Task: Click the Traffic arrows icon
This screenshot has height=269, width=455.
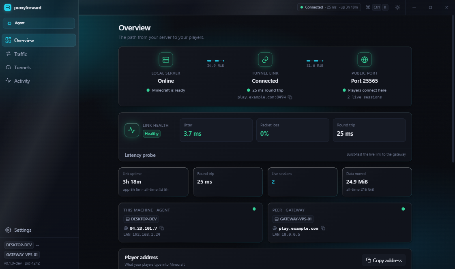Action: point(8,53)
